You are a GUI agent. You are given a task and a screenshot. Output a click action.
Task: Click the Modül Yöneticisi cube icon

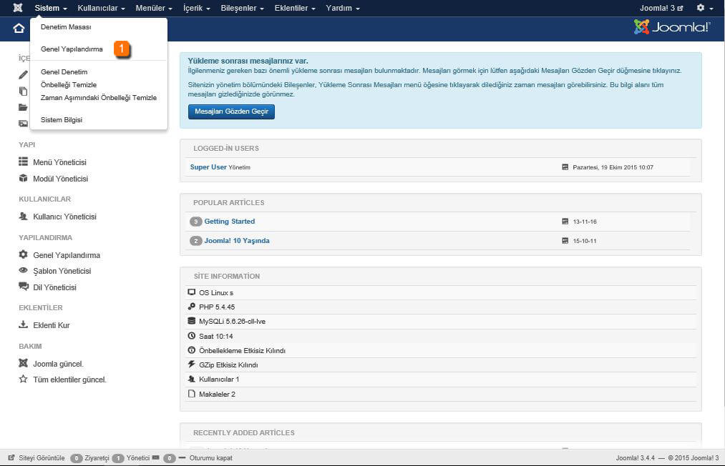pos(23,179)
